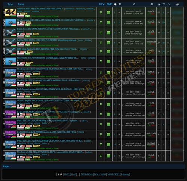
Task: Sort by the Staff column header
Action: [x=109, y=4]
